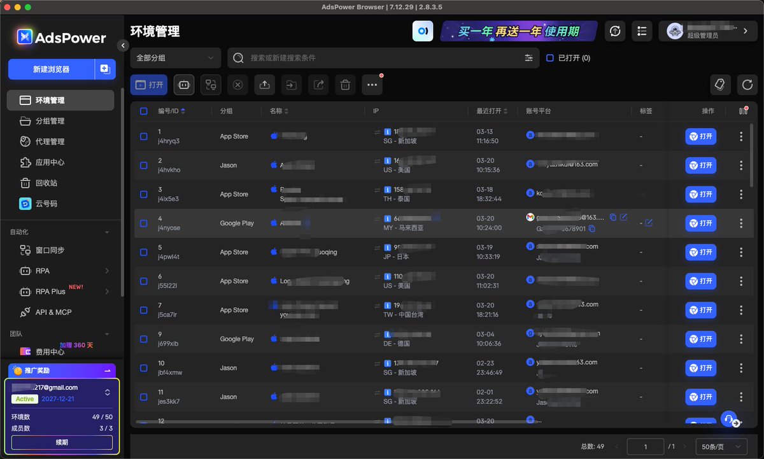Edit the tag in row j4nyose

[649, 223]
